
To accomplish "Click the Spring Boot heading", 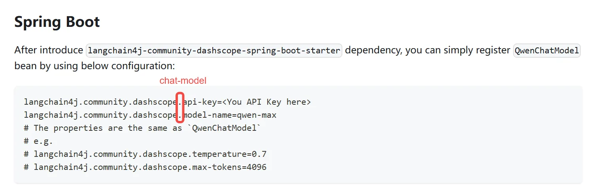I will 57,22.
